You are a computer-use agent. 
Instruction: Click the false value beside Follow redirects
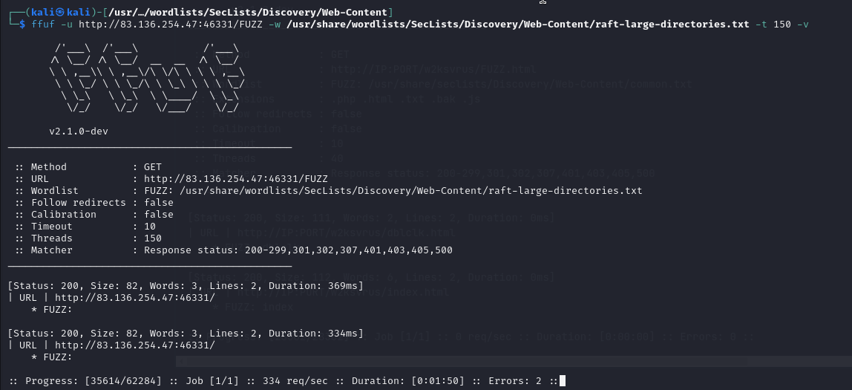[159, 202]
